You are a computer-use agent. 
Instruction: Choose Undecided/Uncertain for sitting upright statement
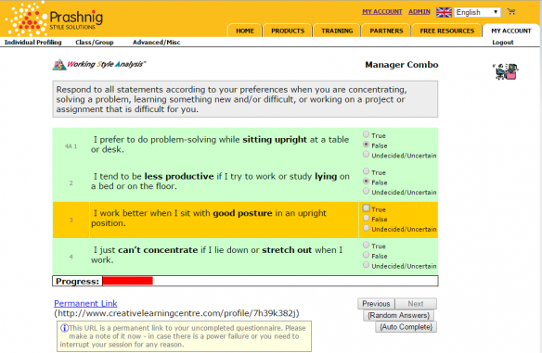click(x=366, y=154)
